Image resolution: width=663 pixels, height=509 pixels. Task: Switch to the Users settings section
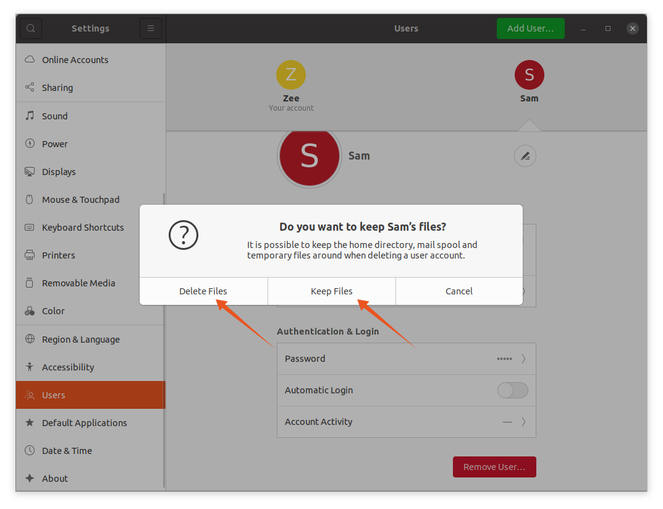(x=29, y=395)
